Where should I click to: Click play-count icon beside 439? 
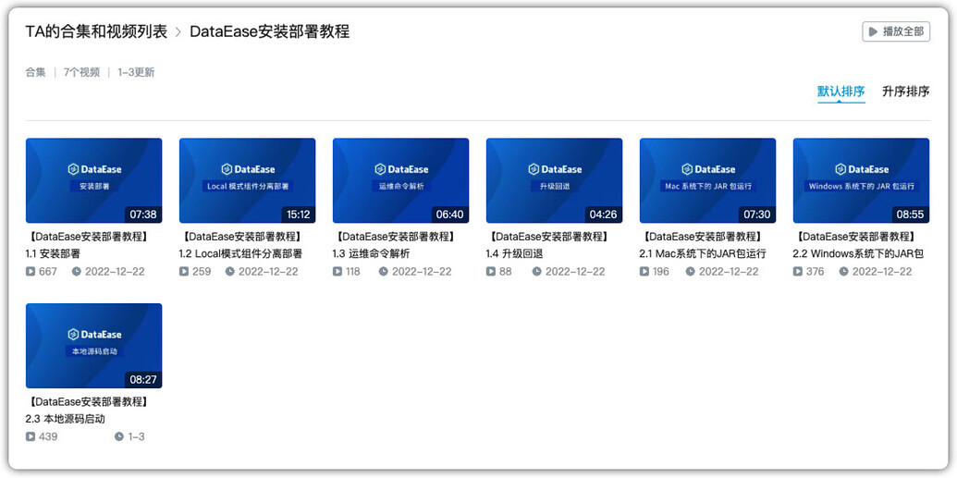[31, 436]
